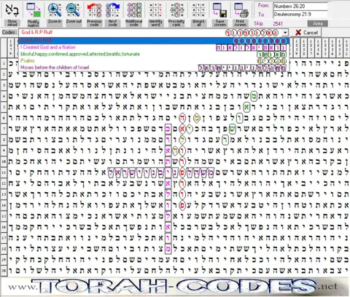Click row number 6 header
This screenshot has height=297, width=350.
click(4, 118)
